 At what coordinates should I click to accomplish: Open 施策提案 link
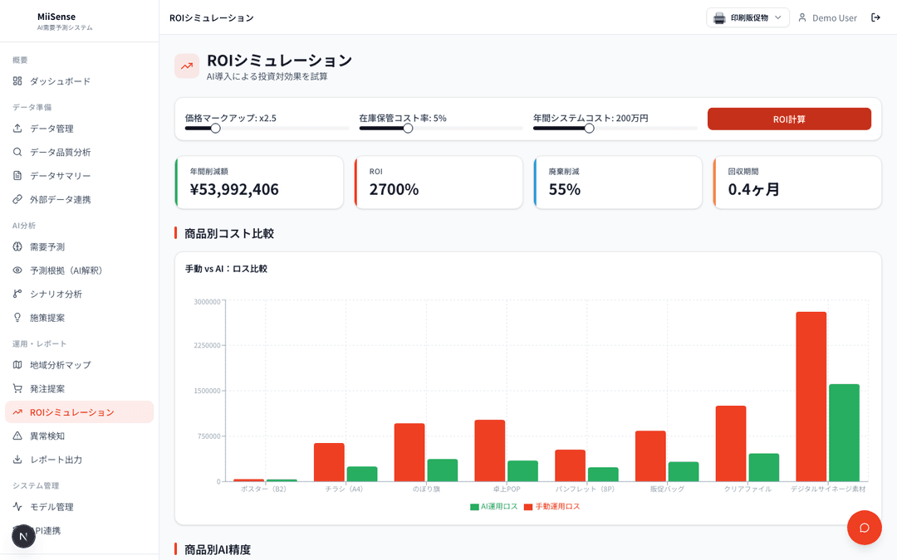[x=80, y=318]
